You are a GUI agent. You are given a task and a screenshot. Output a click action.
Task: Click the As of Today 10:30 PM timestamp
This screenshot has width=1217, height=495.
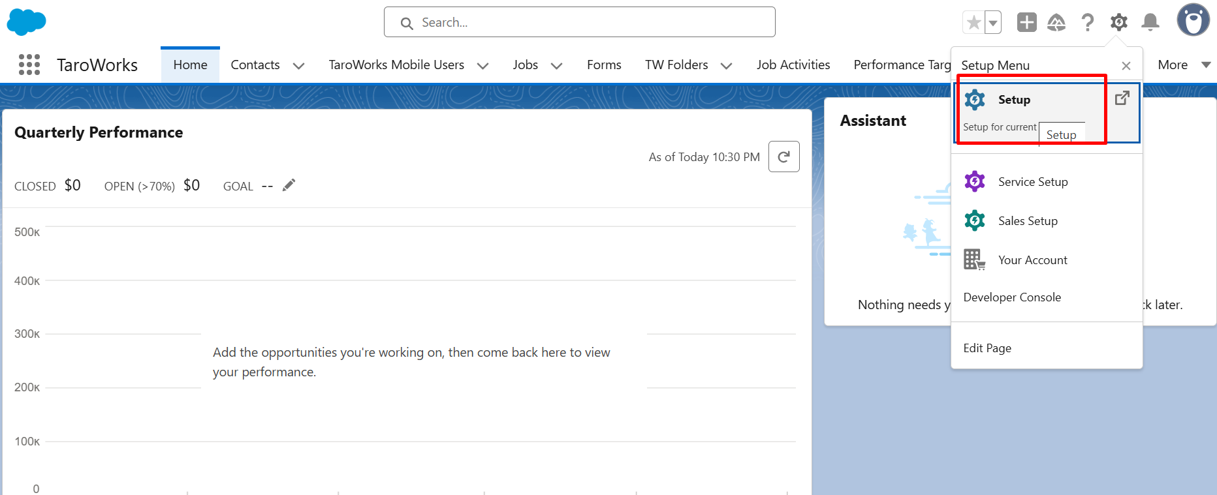[x=704, y=157]
